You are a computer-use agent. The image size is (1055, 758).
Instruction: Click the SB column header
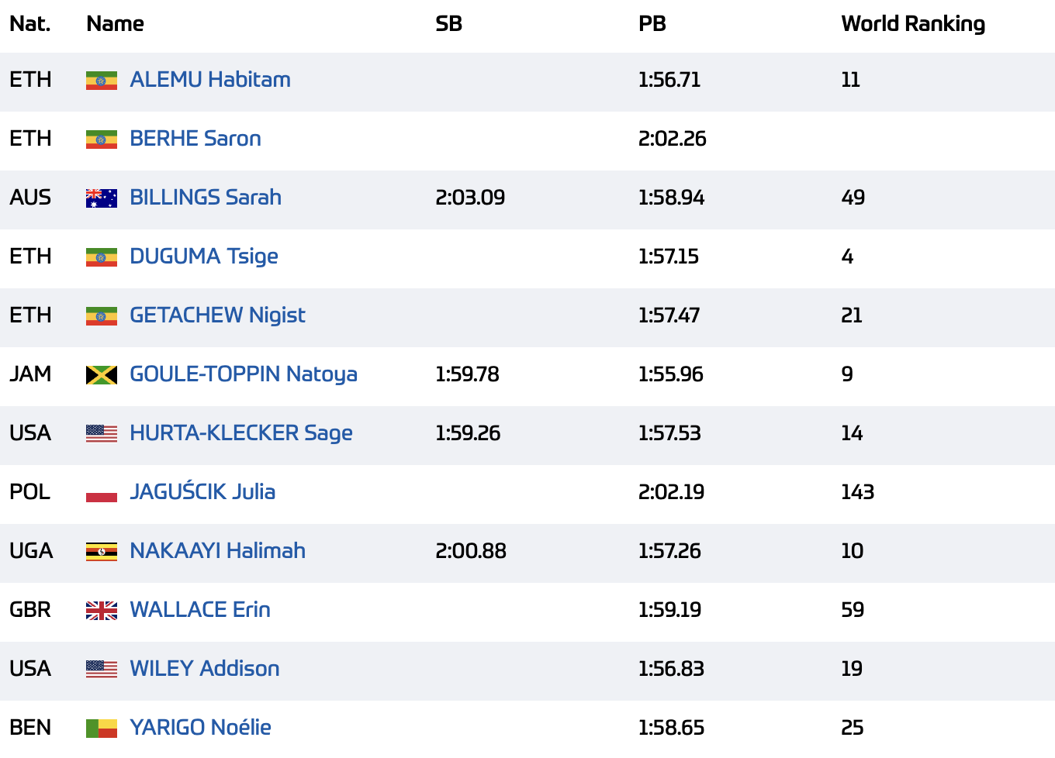pos(448,24)
